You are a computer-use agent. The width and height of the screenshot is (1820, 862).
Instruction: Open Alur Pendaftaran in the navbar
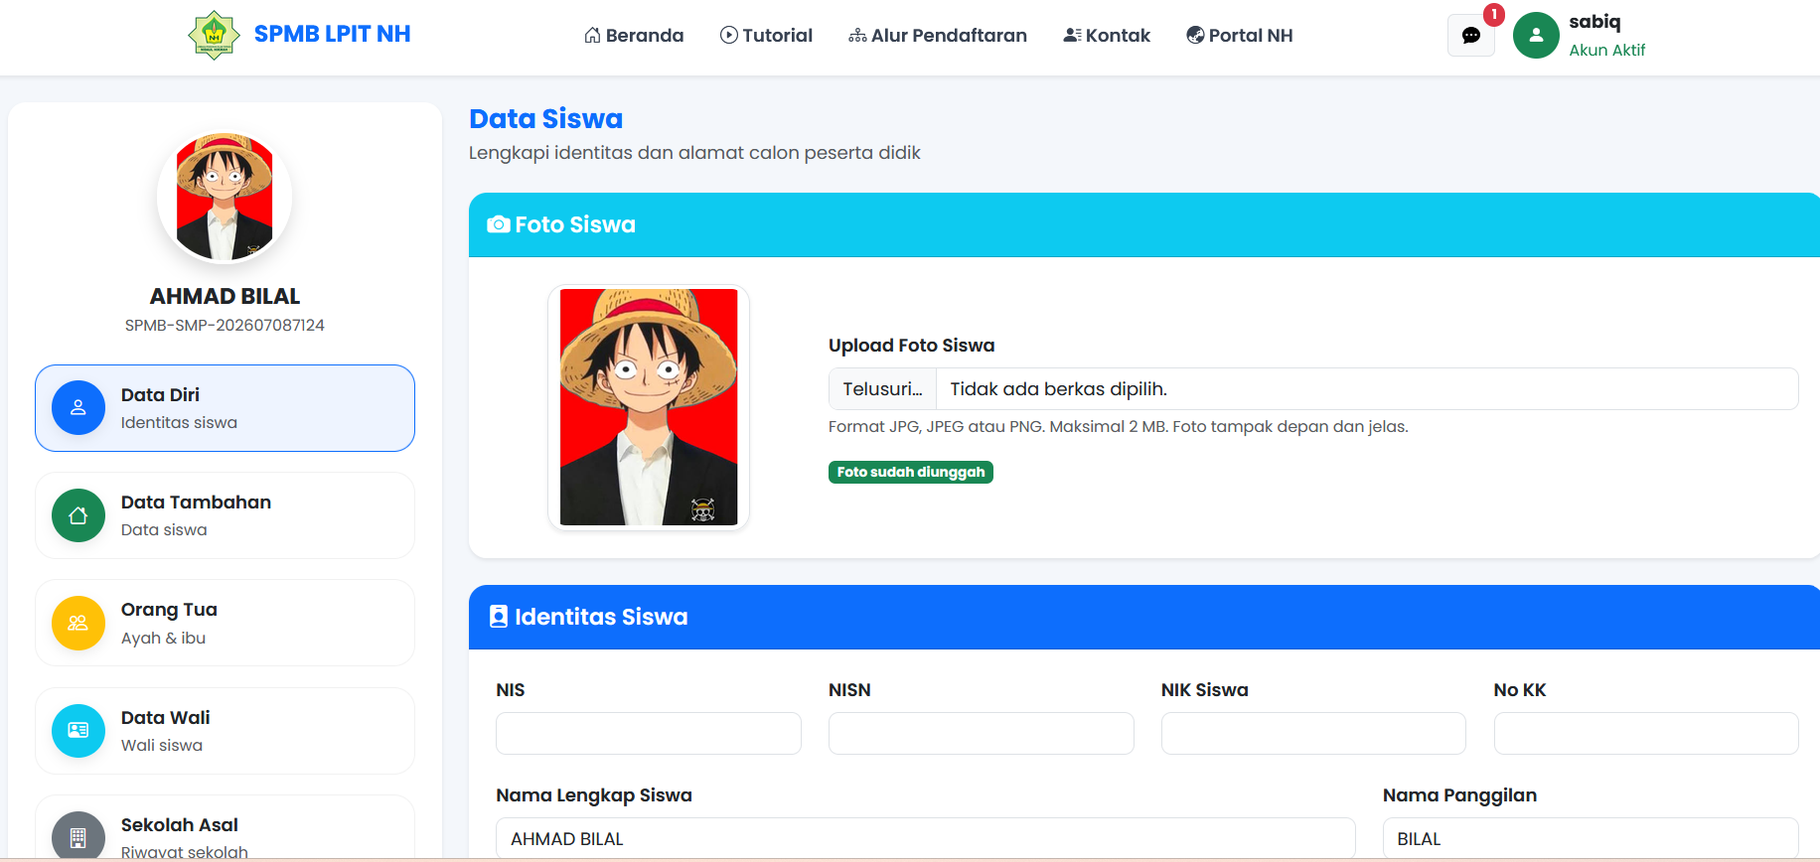pos(938,36)
